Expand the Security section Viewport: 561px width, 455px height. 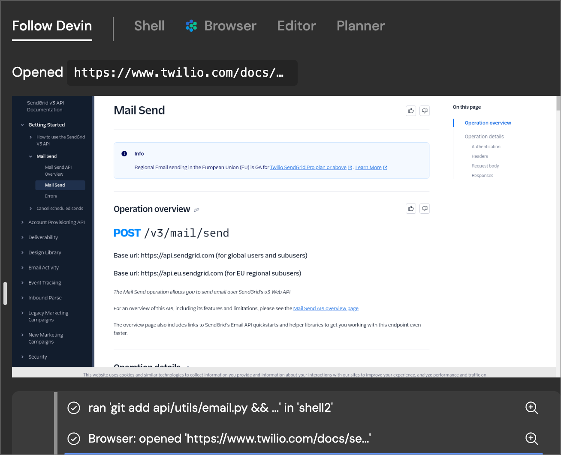pyautogui.click(x=22, y=357)
